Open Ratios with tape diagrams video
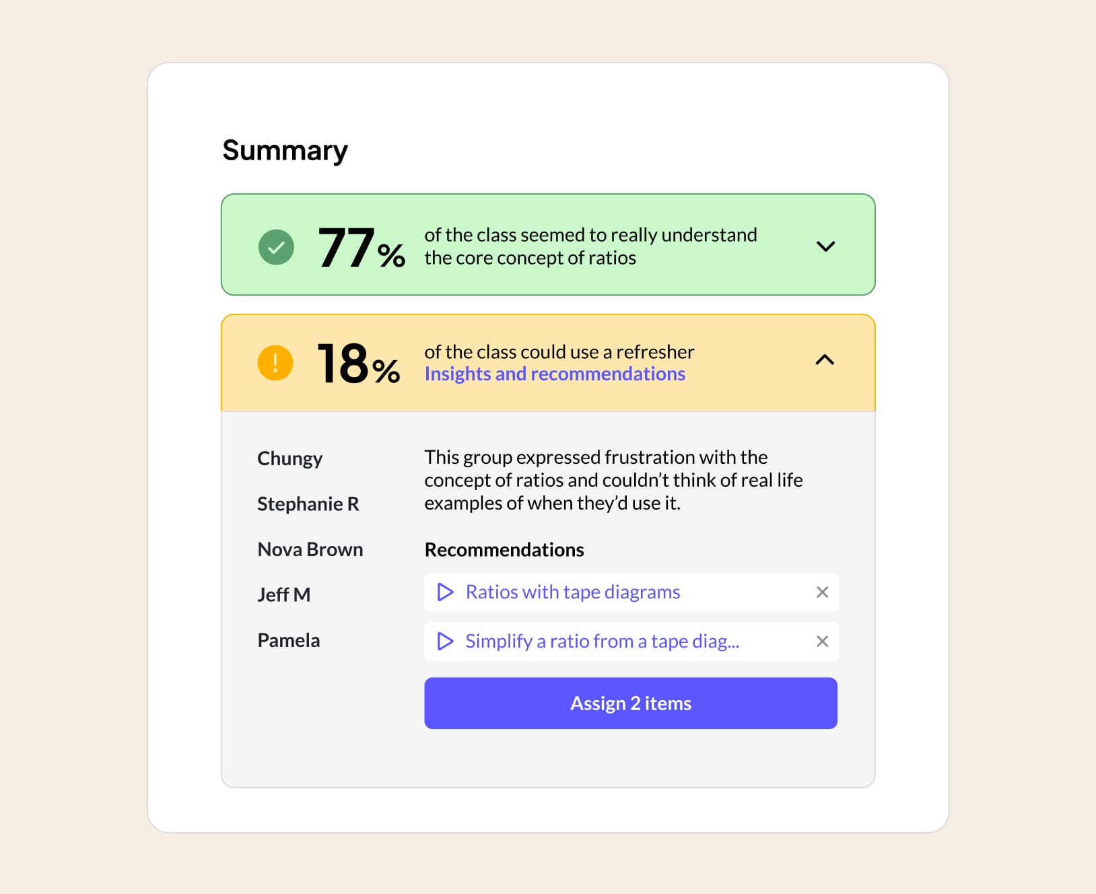 pos(572,592)
